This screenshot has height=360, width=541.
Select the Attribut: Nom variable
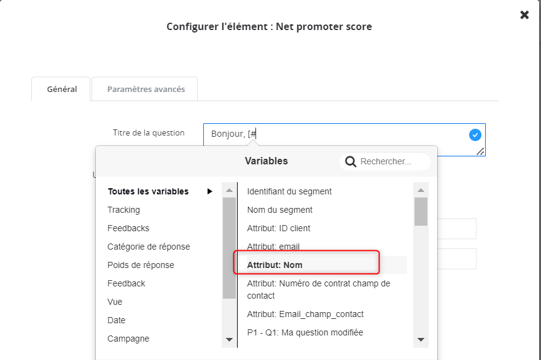(x=275, y=265)
